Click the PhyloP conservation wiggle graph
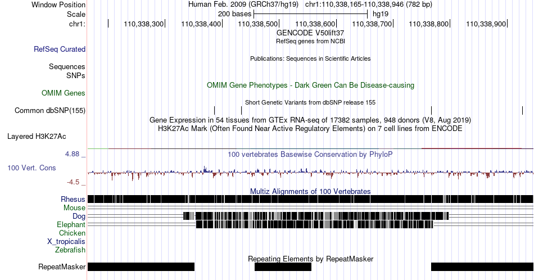Viewport: 534px width, 280px height. [x=310, y=173]
